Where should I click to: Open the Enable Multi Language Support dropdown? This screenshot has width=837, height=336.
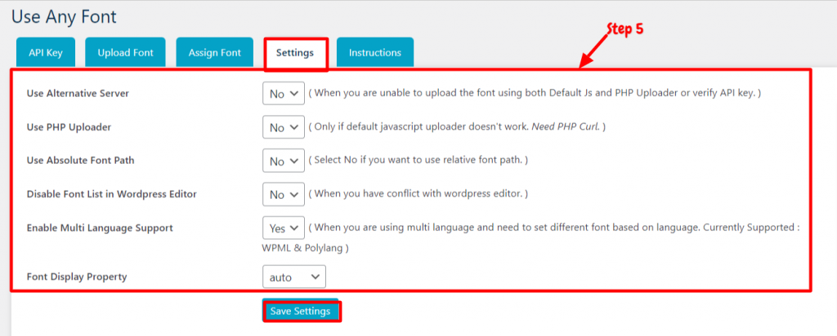pos(284,228)
